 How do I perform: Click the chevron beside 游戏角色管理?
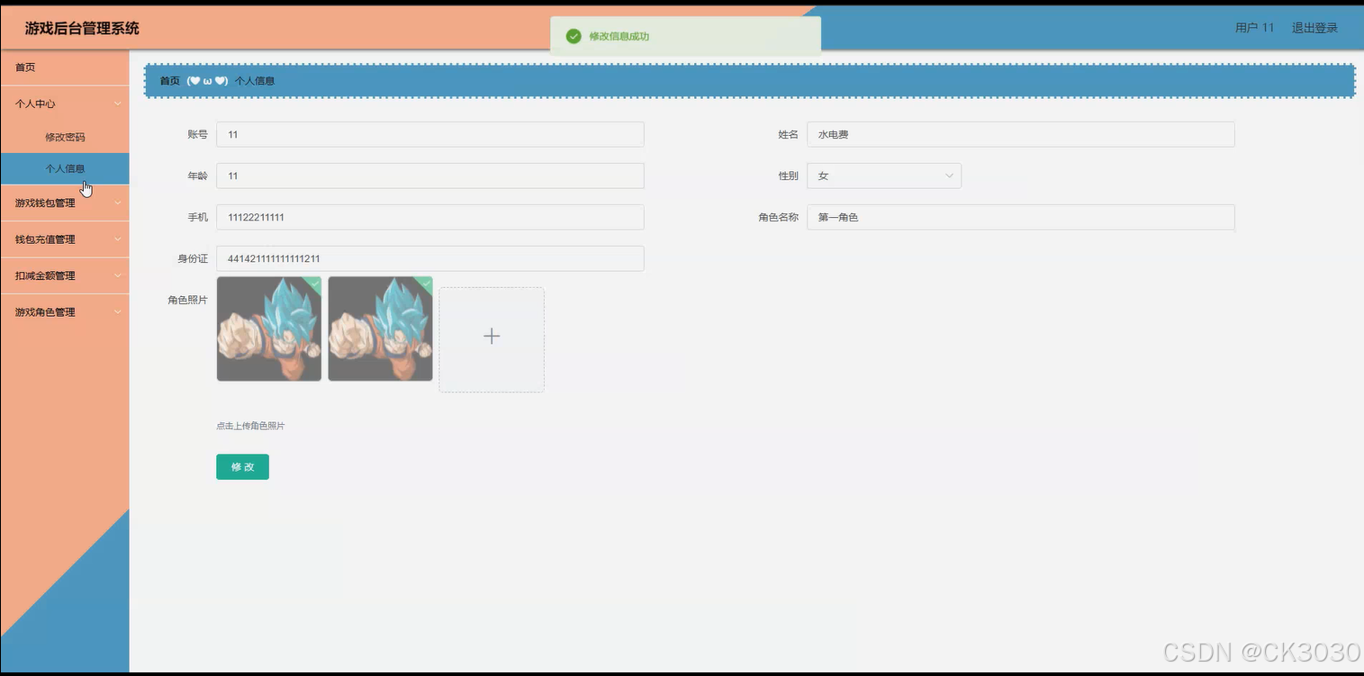(x=118, y=312)
